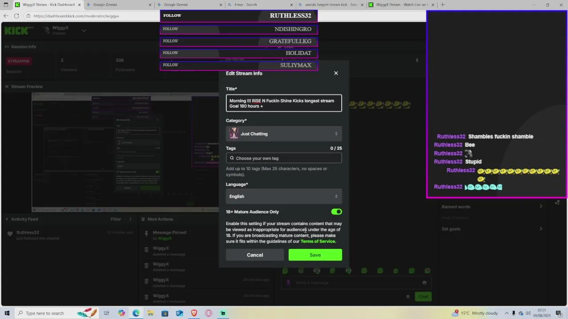Screen dimensions: 568x319
Task: Click the RUTHLESS32 follow alert
Action: pyautogui.click(x=239, y=16)
